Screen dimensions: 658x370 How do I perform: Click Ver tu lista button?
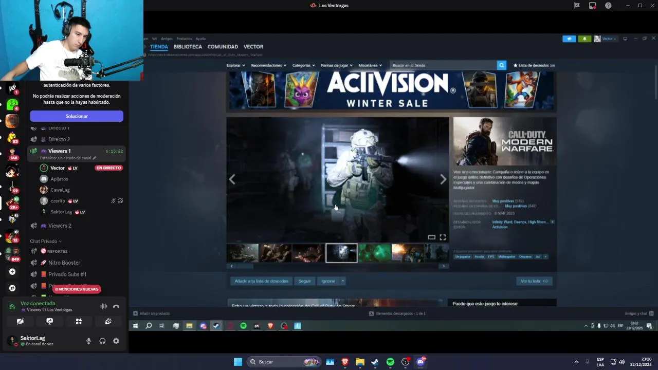click(534, 281)
